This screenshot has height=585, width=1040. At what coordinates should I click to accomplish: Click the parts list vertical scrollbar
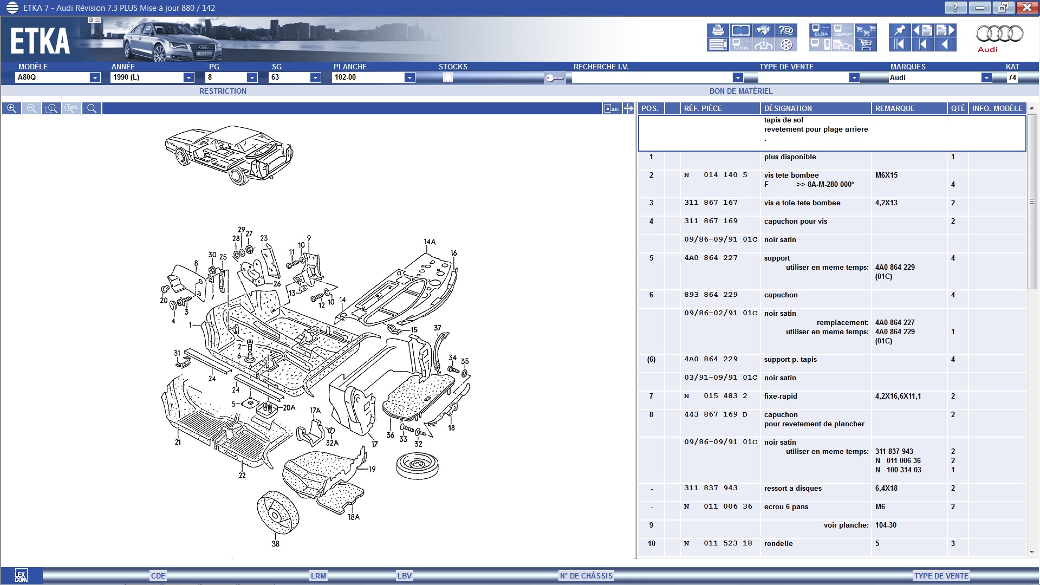tap(1032, 201)
